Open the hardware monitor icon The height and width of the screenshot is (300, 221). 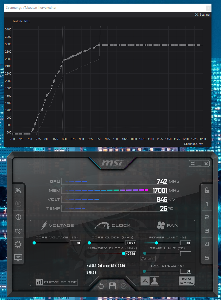[18, 258]
